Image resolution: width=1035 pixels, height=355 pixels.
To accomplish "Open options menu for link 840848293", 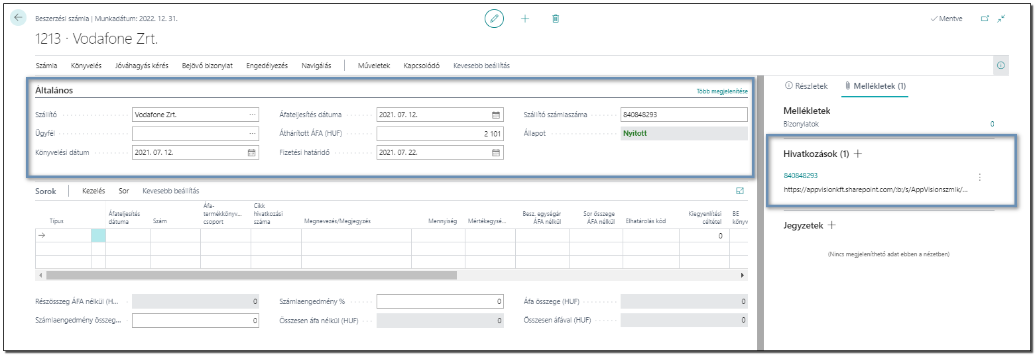I will tap(980, 177).
